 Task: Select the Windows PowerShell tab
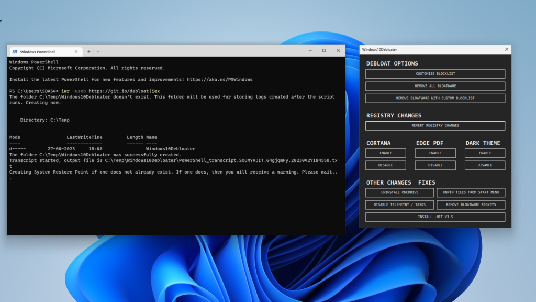coord(46,52)
